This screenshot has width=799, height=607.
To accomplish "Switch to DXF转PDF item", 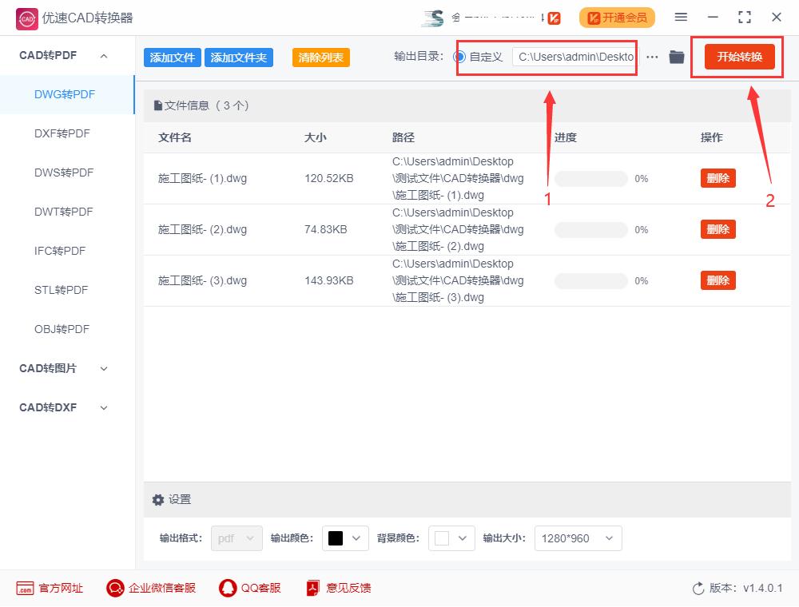I will click(x=62, y=133).
